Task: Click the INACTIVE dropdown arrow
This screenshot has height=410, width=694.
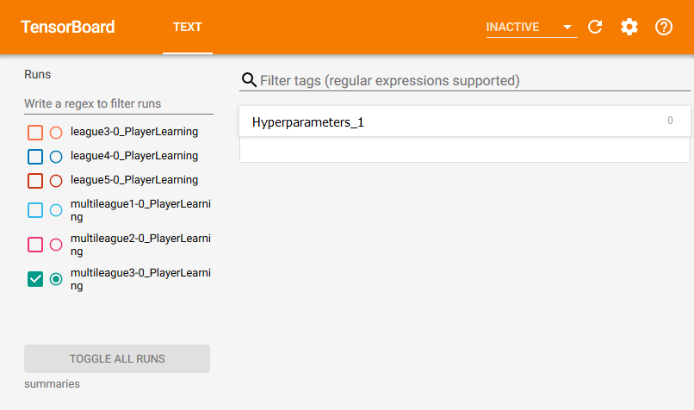Action: 567,28
